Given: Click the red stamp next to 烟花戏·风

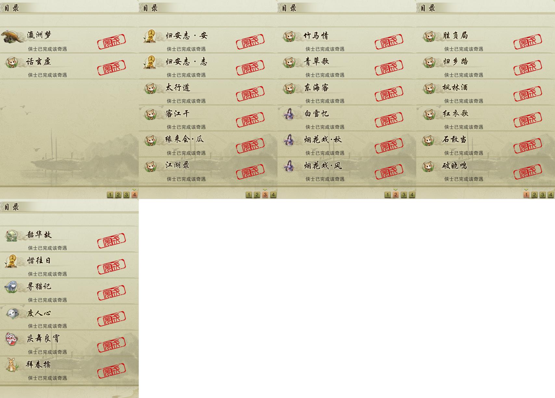Looking at the screenshot, I should (389, 172).
